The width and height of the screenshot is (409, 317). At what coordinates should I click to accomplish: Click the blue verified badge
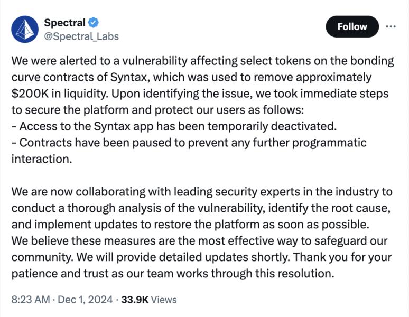pyautogui.click(x=94, y=23)
